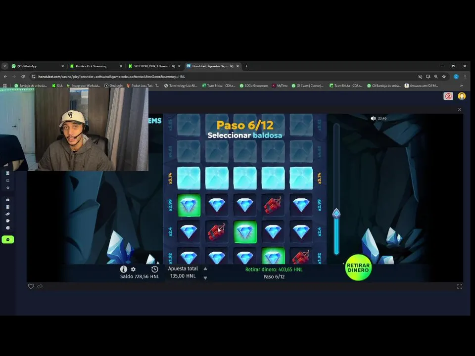
Task: Open the red target promotions icon
Action: click(x=448, y=96)
